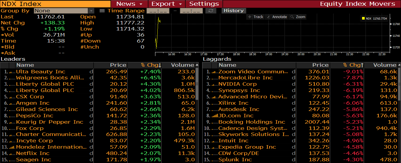Click the Leaders Price column header

click(111, 65)
